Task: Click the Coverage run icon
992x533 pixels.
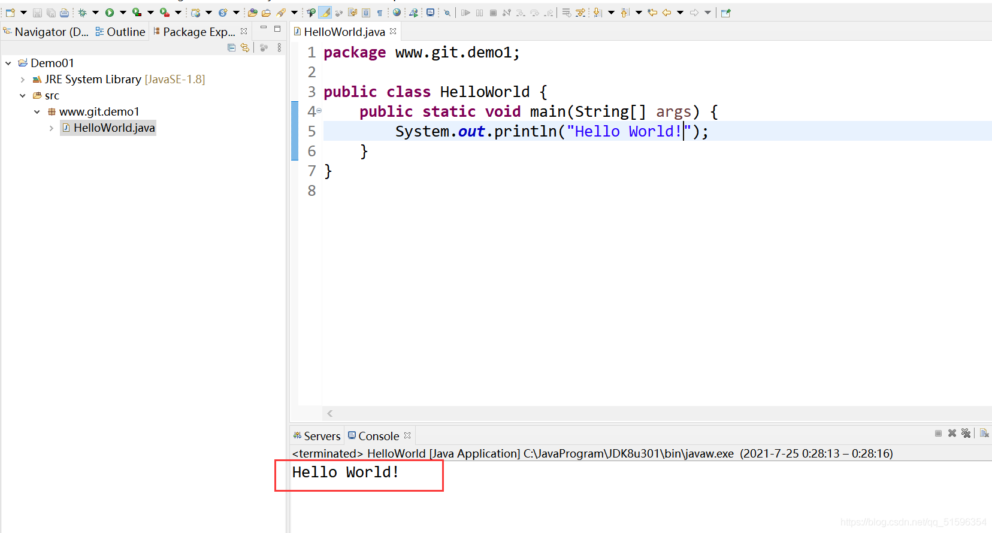Action: (137, 13)
